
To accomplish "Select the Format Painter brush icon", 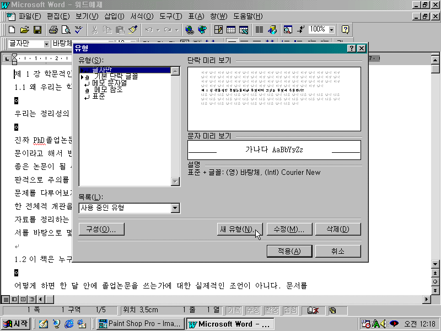I will (x=133, y=30).
